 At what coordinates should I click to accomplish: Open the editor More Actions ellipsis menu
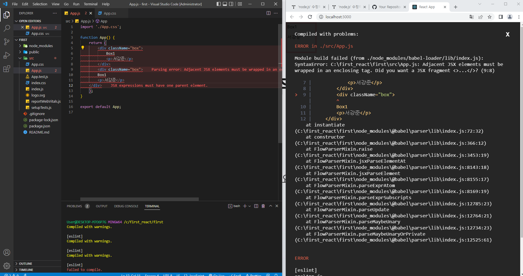(276, 13)
